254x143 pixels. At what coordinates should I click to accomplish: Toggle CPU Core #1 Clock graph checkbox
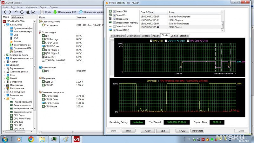click(x=165, y=41)
